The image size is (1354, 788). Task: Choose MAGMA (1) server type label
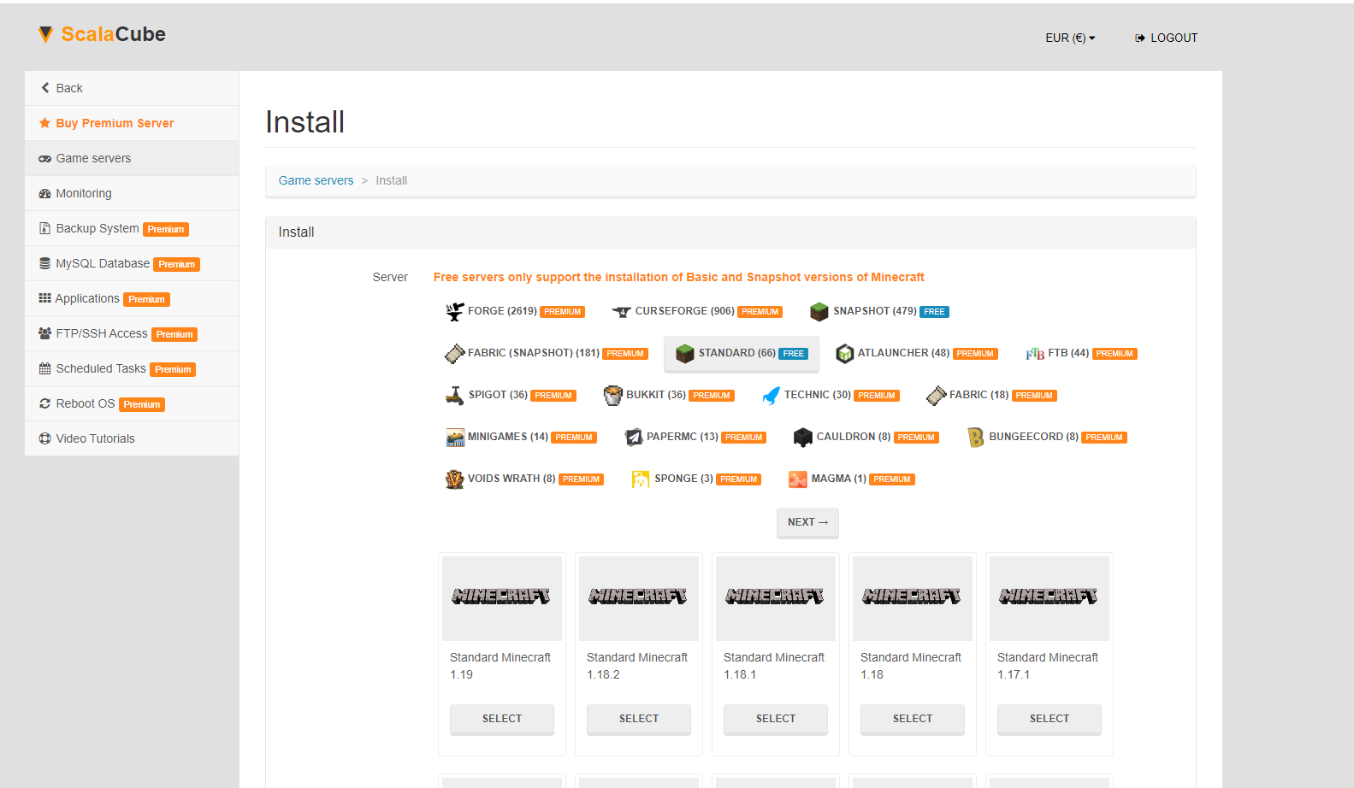click(x=839, y=479)
